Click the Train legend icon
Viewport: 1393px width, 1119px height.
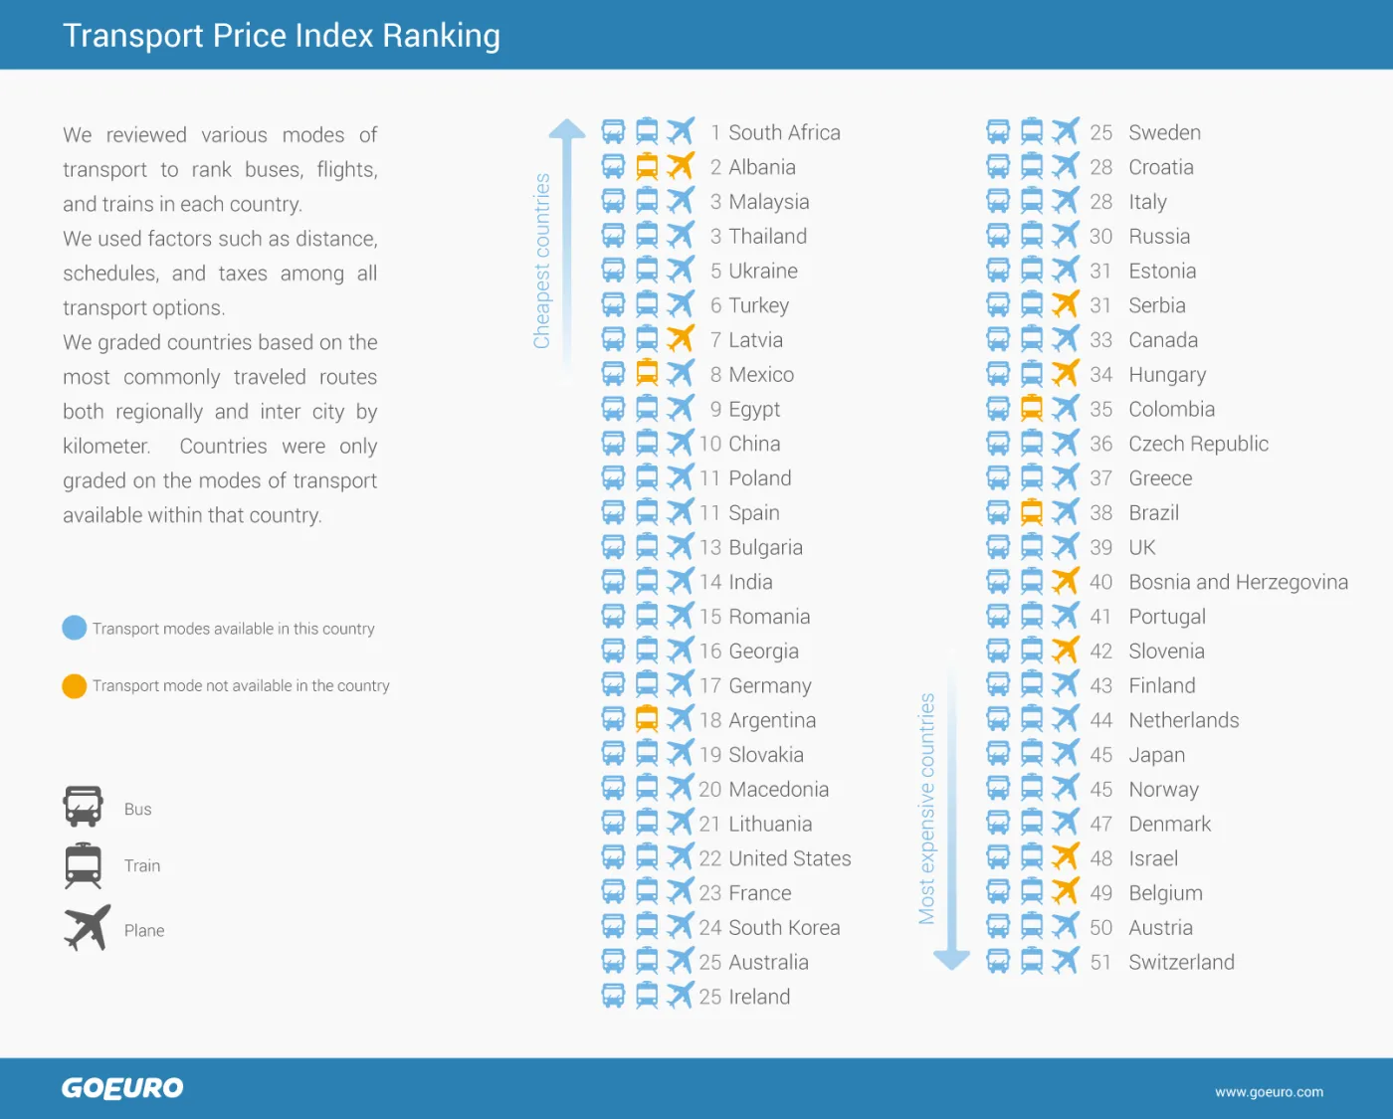[84, 865]
